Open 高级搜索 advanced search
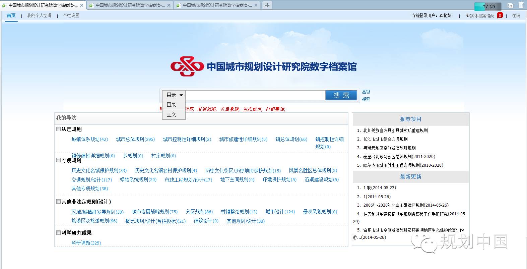The height and width of the screenshot is (269, 527). 366,95
